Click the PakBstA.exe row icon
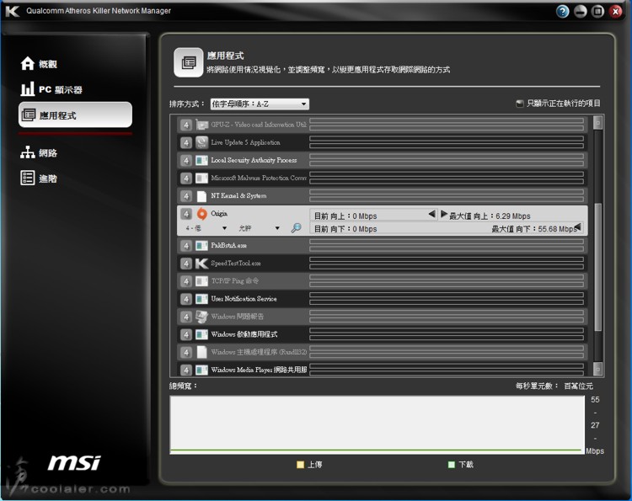The height and width of the screenshot is (501, 632). coord(201,245)
